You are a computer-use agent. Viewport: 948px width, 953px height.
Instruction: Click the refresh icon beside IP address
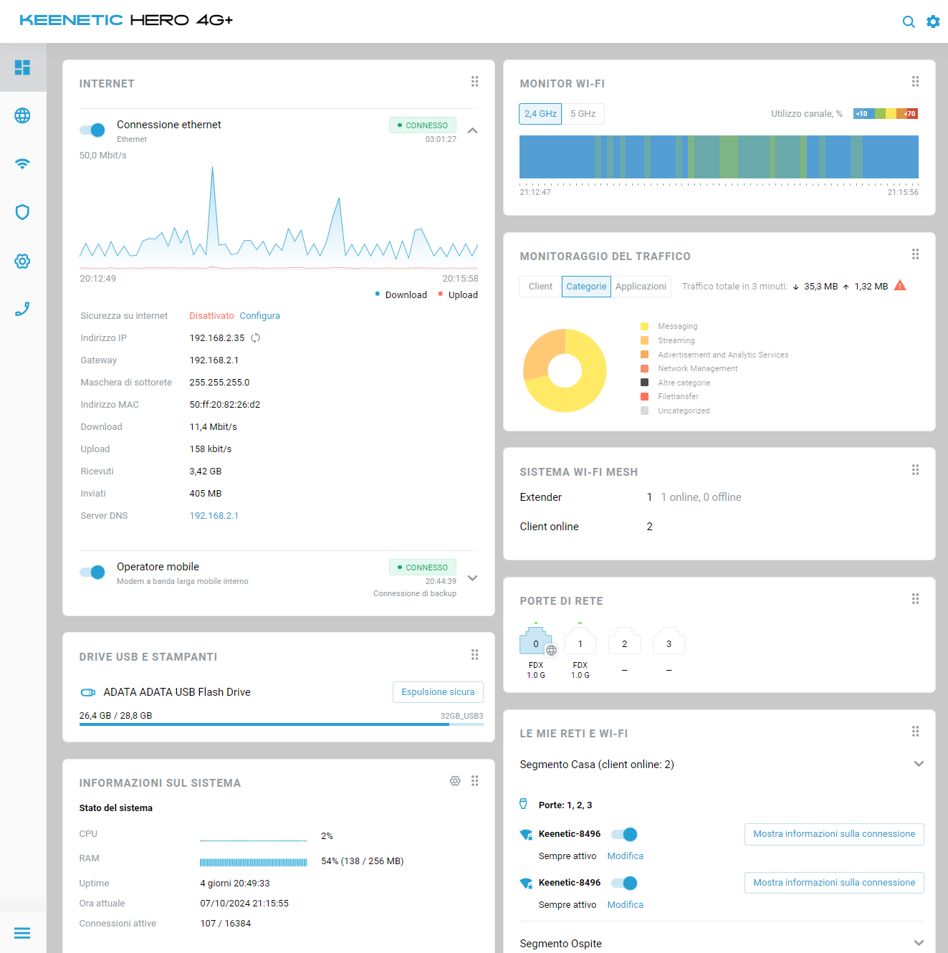[x=256, y=338]
